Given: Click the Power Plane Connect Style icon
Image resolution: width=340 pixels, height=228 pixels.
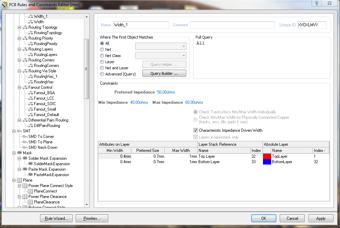Looking at the screenshot, I should coord(25,186).
